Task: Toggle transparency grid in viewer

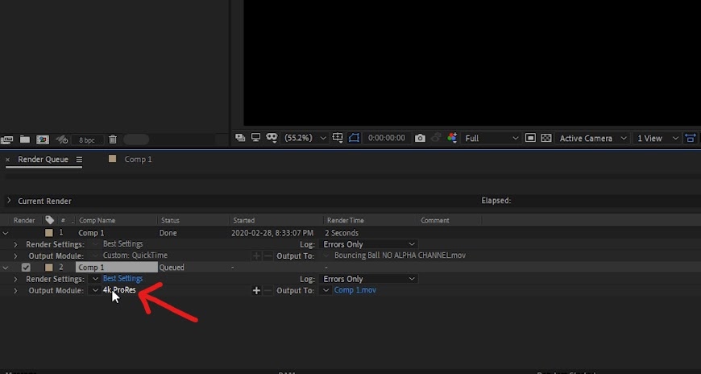Action: point(545,138)
